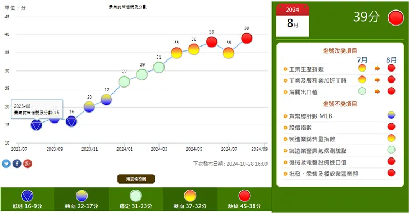
Task: Click the 海關出口值 item
Action: click(x=303, y=92)
